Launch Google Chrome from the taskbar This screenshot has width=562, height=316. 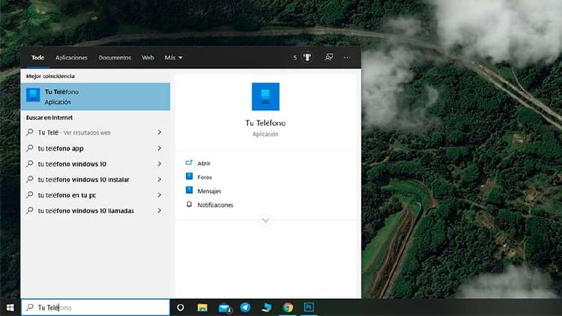tap(288, 307)
